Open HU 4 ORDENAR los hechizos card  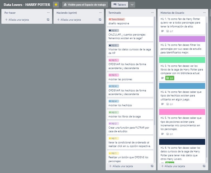pyautogui.click(x=130, y=90)
